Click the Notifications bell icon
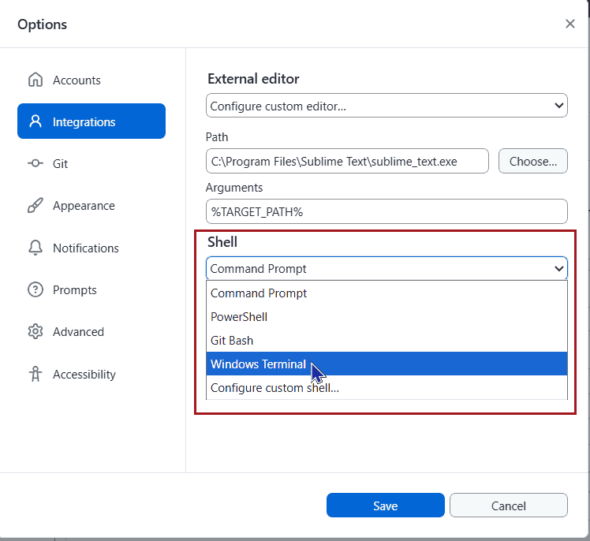This screenshot has width=590, height=541. pyautogui.click(x=35, y=248)
